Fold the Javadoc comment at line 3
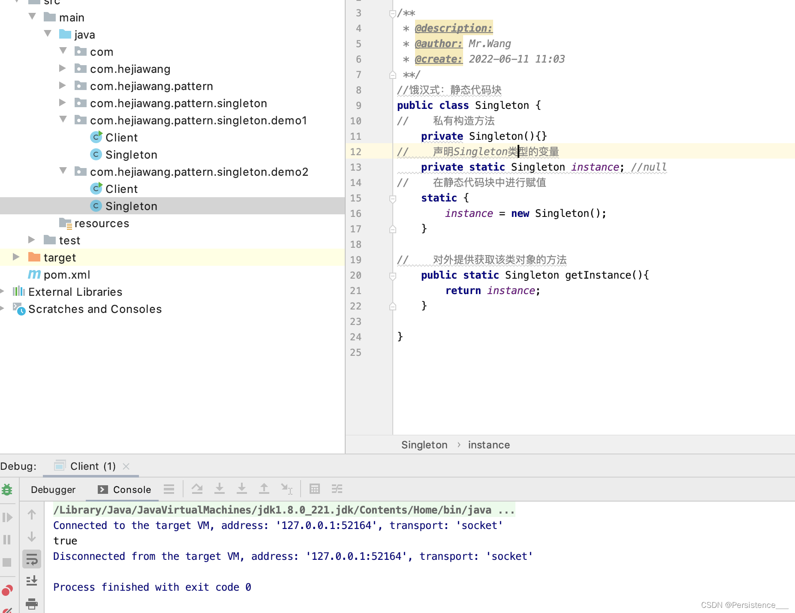The image size is (795, 613). [392, 14]
